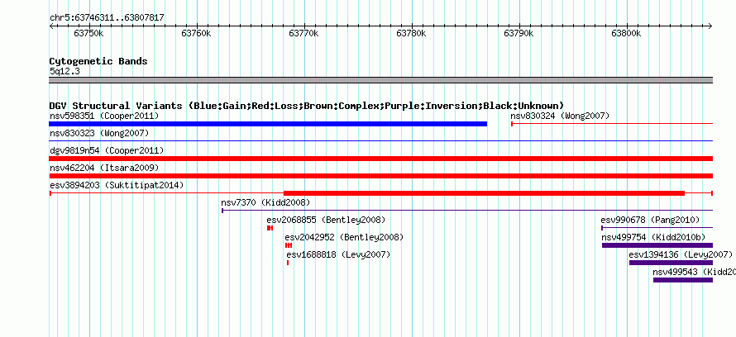Click the thin red nsv830324 loss line
This screenshot has height=337, width=736.
(612, 124)
